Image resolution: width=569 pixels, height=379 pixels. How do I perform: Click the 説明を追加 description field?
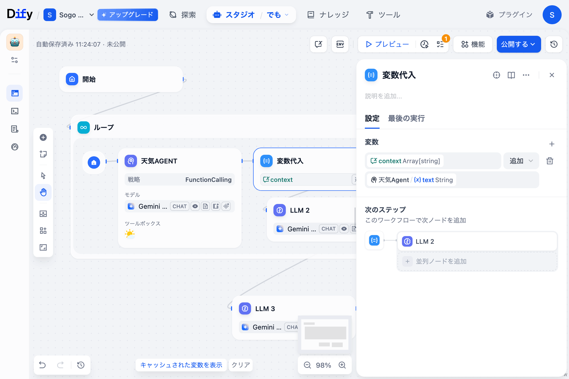383,96
